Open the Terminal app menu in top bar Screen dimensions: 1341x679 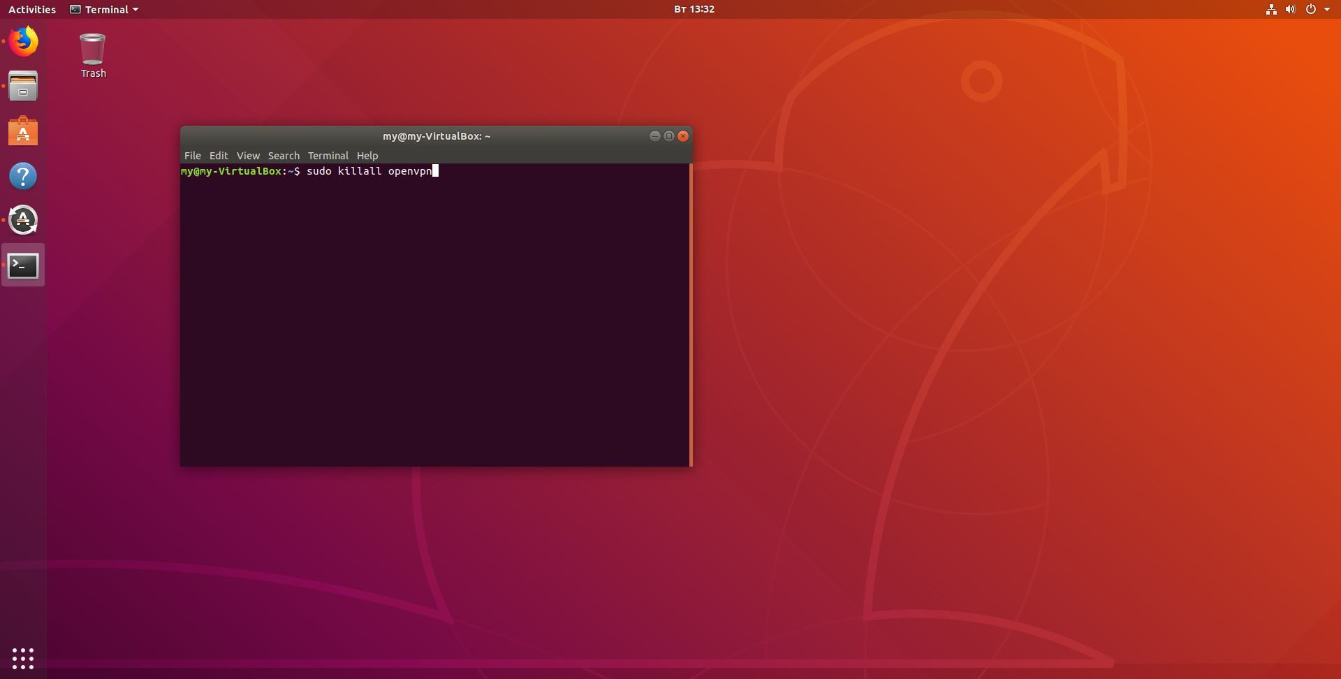pyautogui.click(x=104, y=9)
